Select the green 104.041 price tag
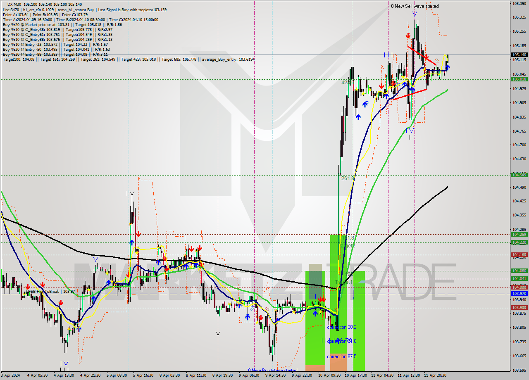The height and width of the screenshot is (380, 529). point(519,279)
